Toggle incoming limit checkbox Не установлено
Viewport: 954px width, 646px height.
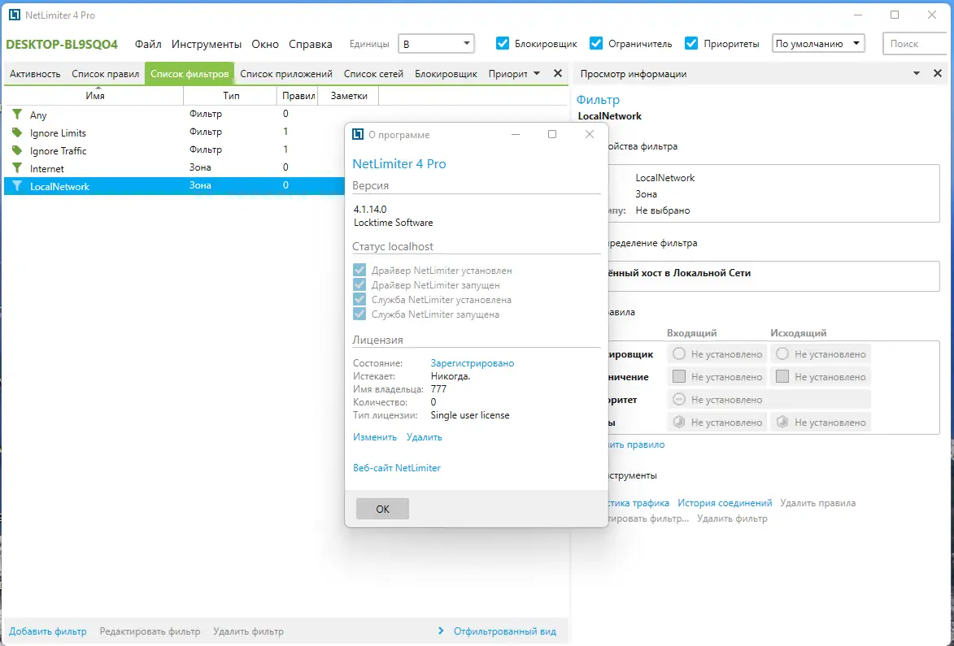679,377
